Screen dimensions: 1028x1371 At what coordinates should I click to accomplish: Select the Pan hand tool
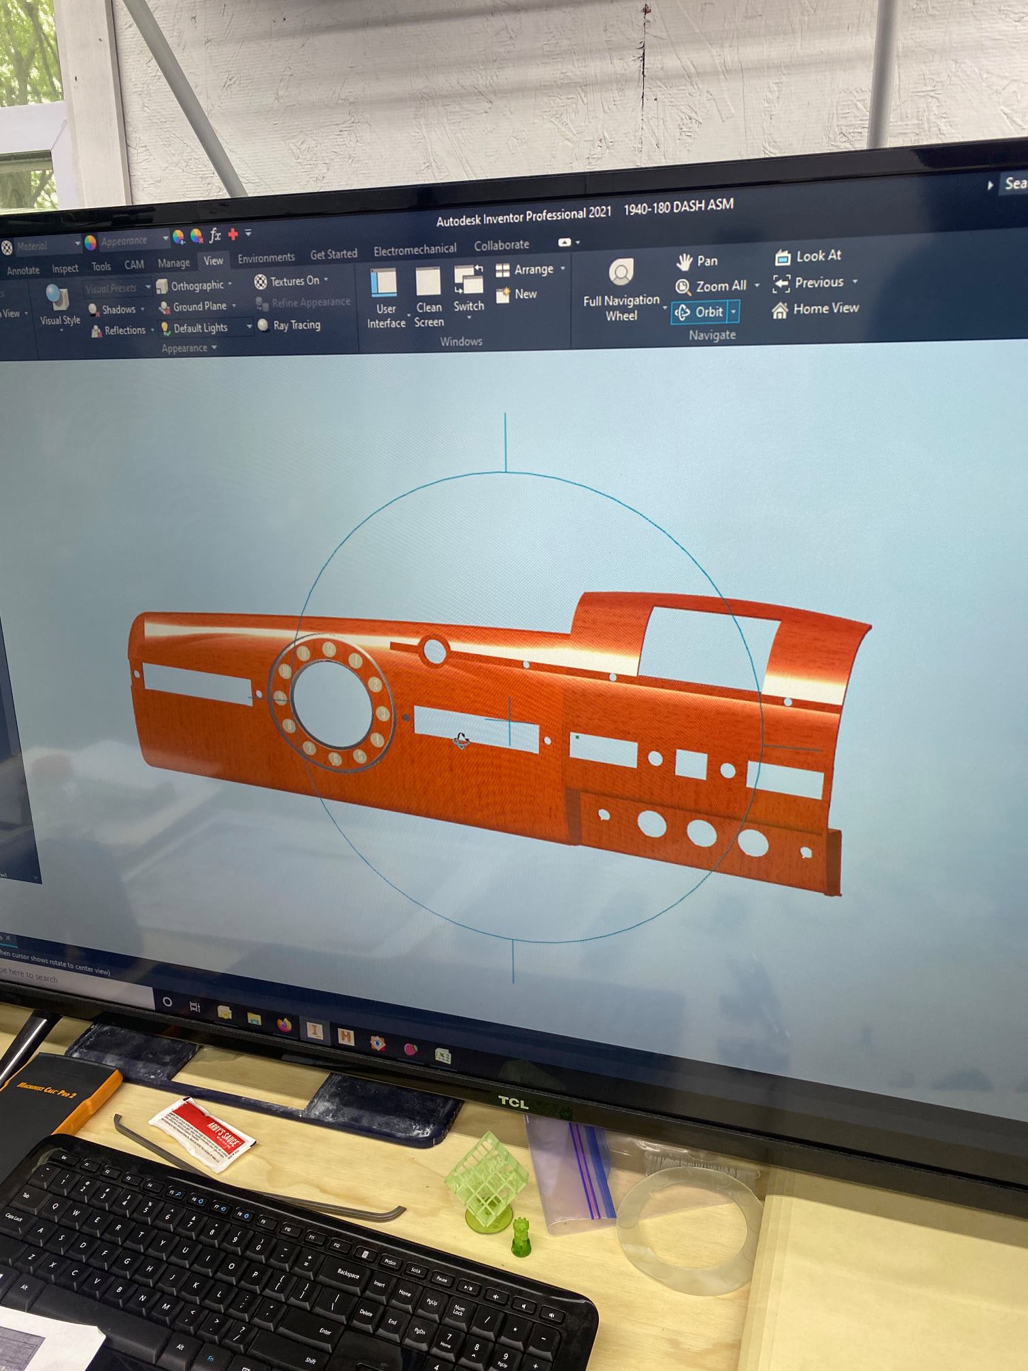click(697, 261)
